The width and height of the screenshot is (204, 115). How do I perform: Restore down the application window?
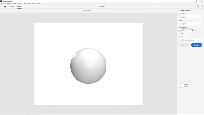pyautogui.click(x=196, y=1)
